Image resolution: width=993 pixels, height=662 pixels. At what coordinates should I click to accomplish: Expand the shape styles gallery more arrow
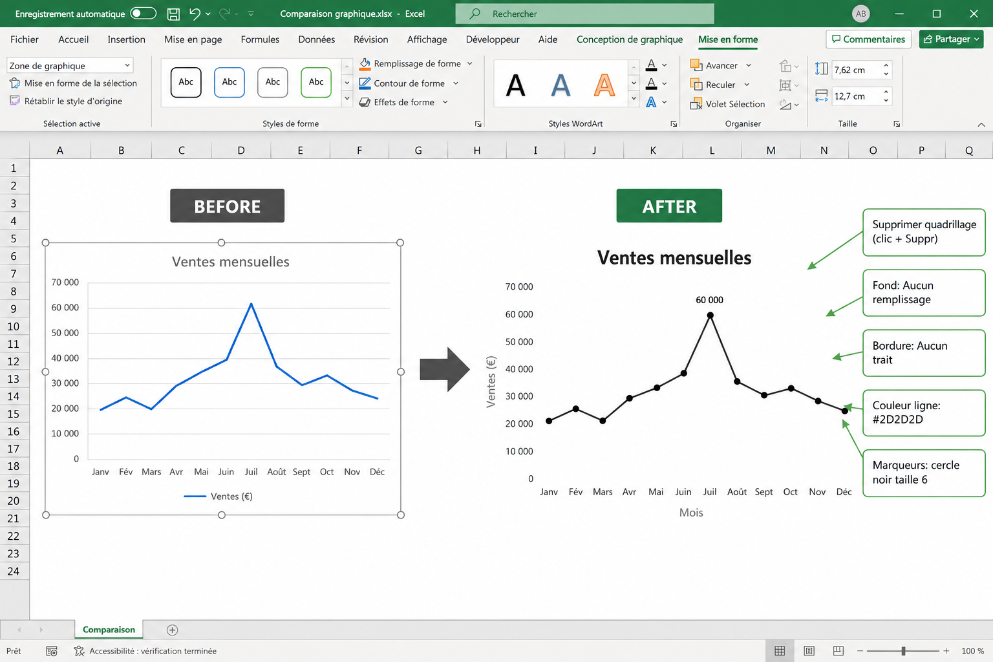[x=347, y=99]
